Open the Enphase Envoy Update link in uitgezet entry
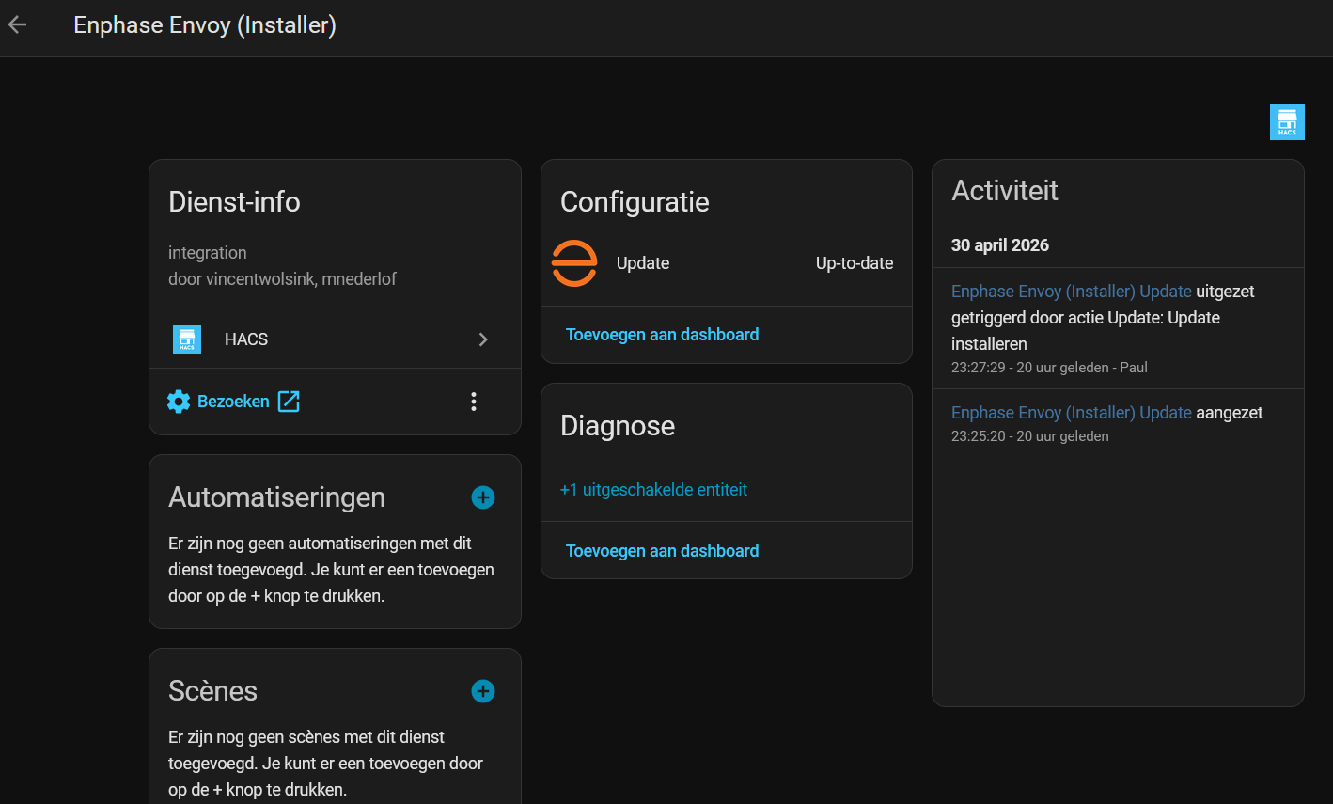The height and width of the screenshot is (804, 1333). [x=1072, y=292]
